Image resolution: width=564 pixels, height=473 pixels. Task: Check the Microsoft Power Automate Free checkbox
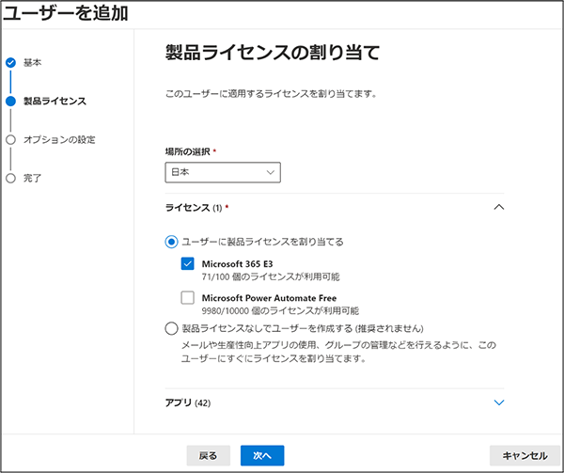click(187, 298)
